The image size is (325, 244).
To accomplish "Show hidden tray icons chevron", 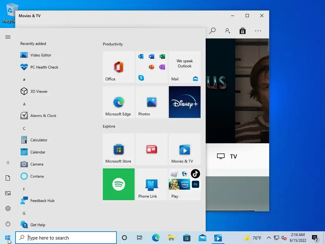I will (269, 238).
